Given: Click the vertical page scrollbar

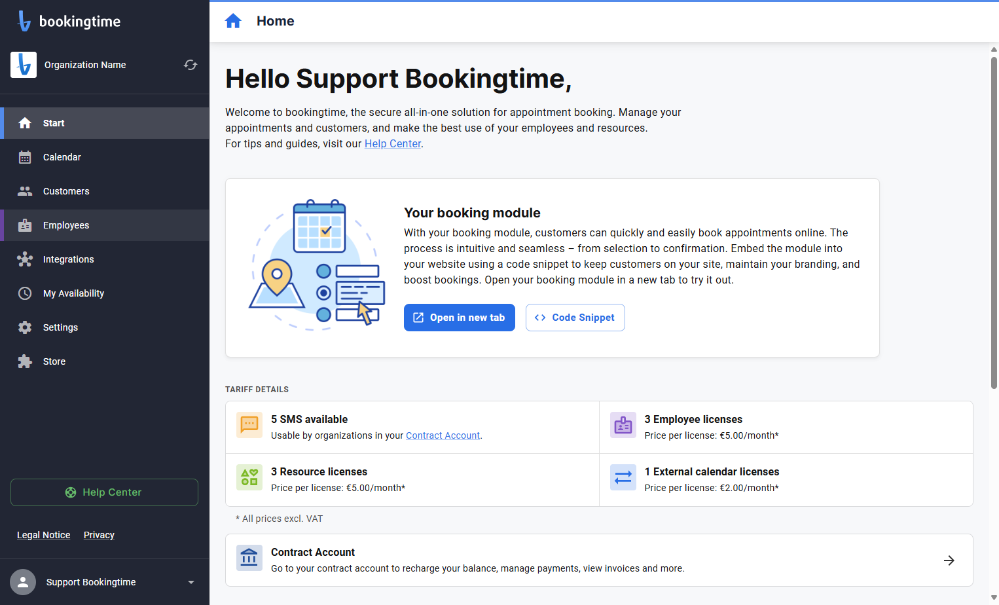Looking at the screenshot, I should [994, 223].
